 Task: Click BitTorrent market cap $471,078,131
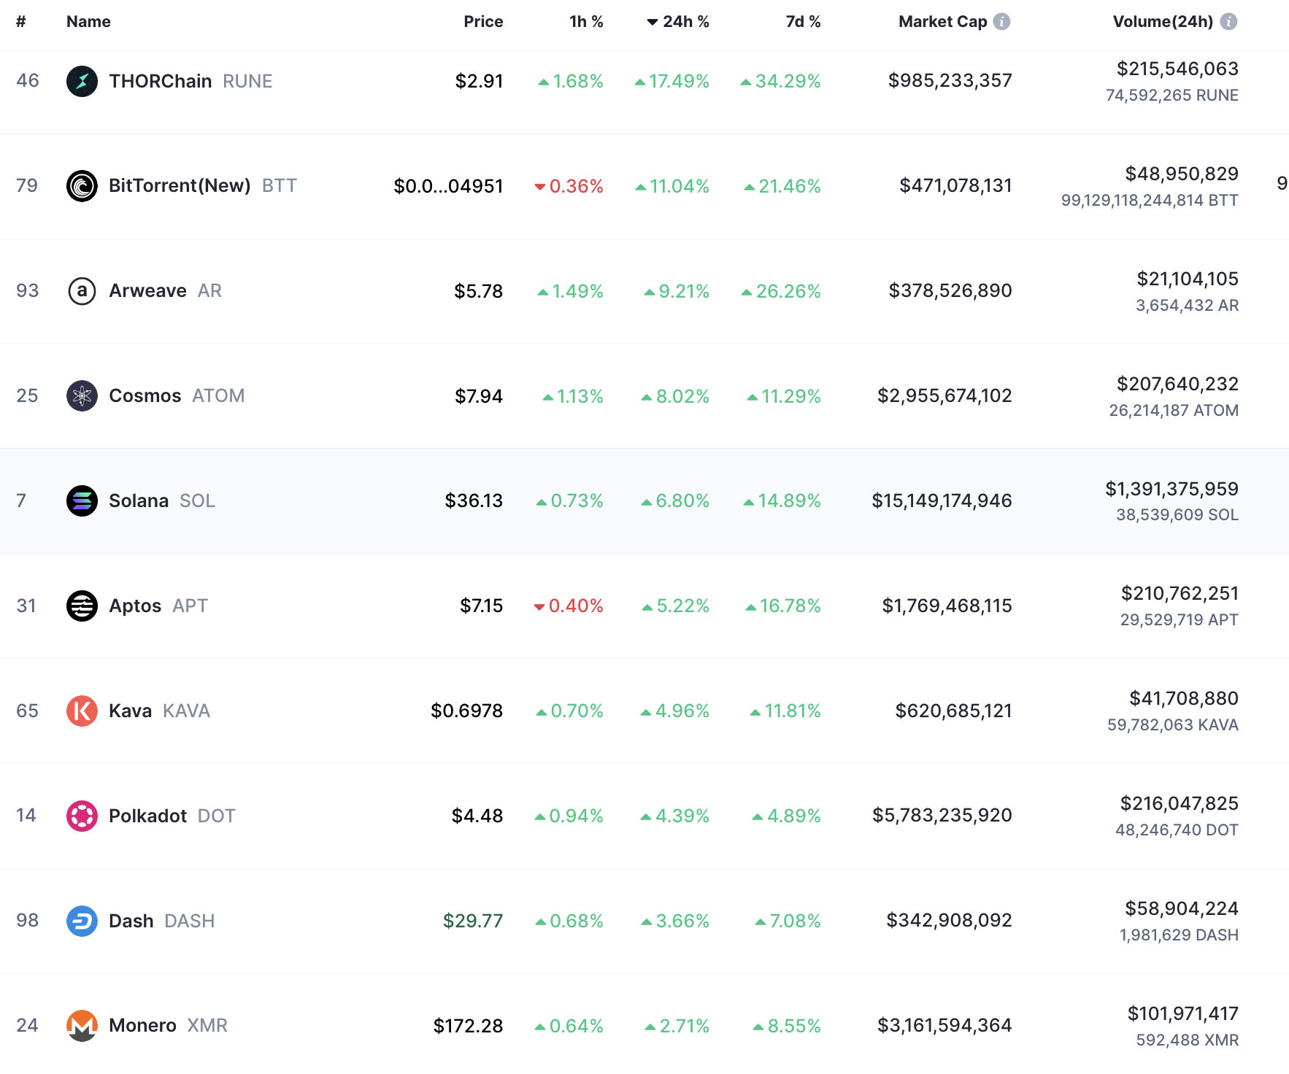(x=955, y=185)
